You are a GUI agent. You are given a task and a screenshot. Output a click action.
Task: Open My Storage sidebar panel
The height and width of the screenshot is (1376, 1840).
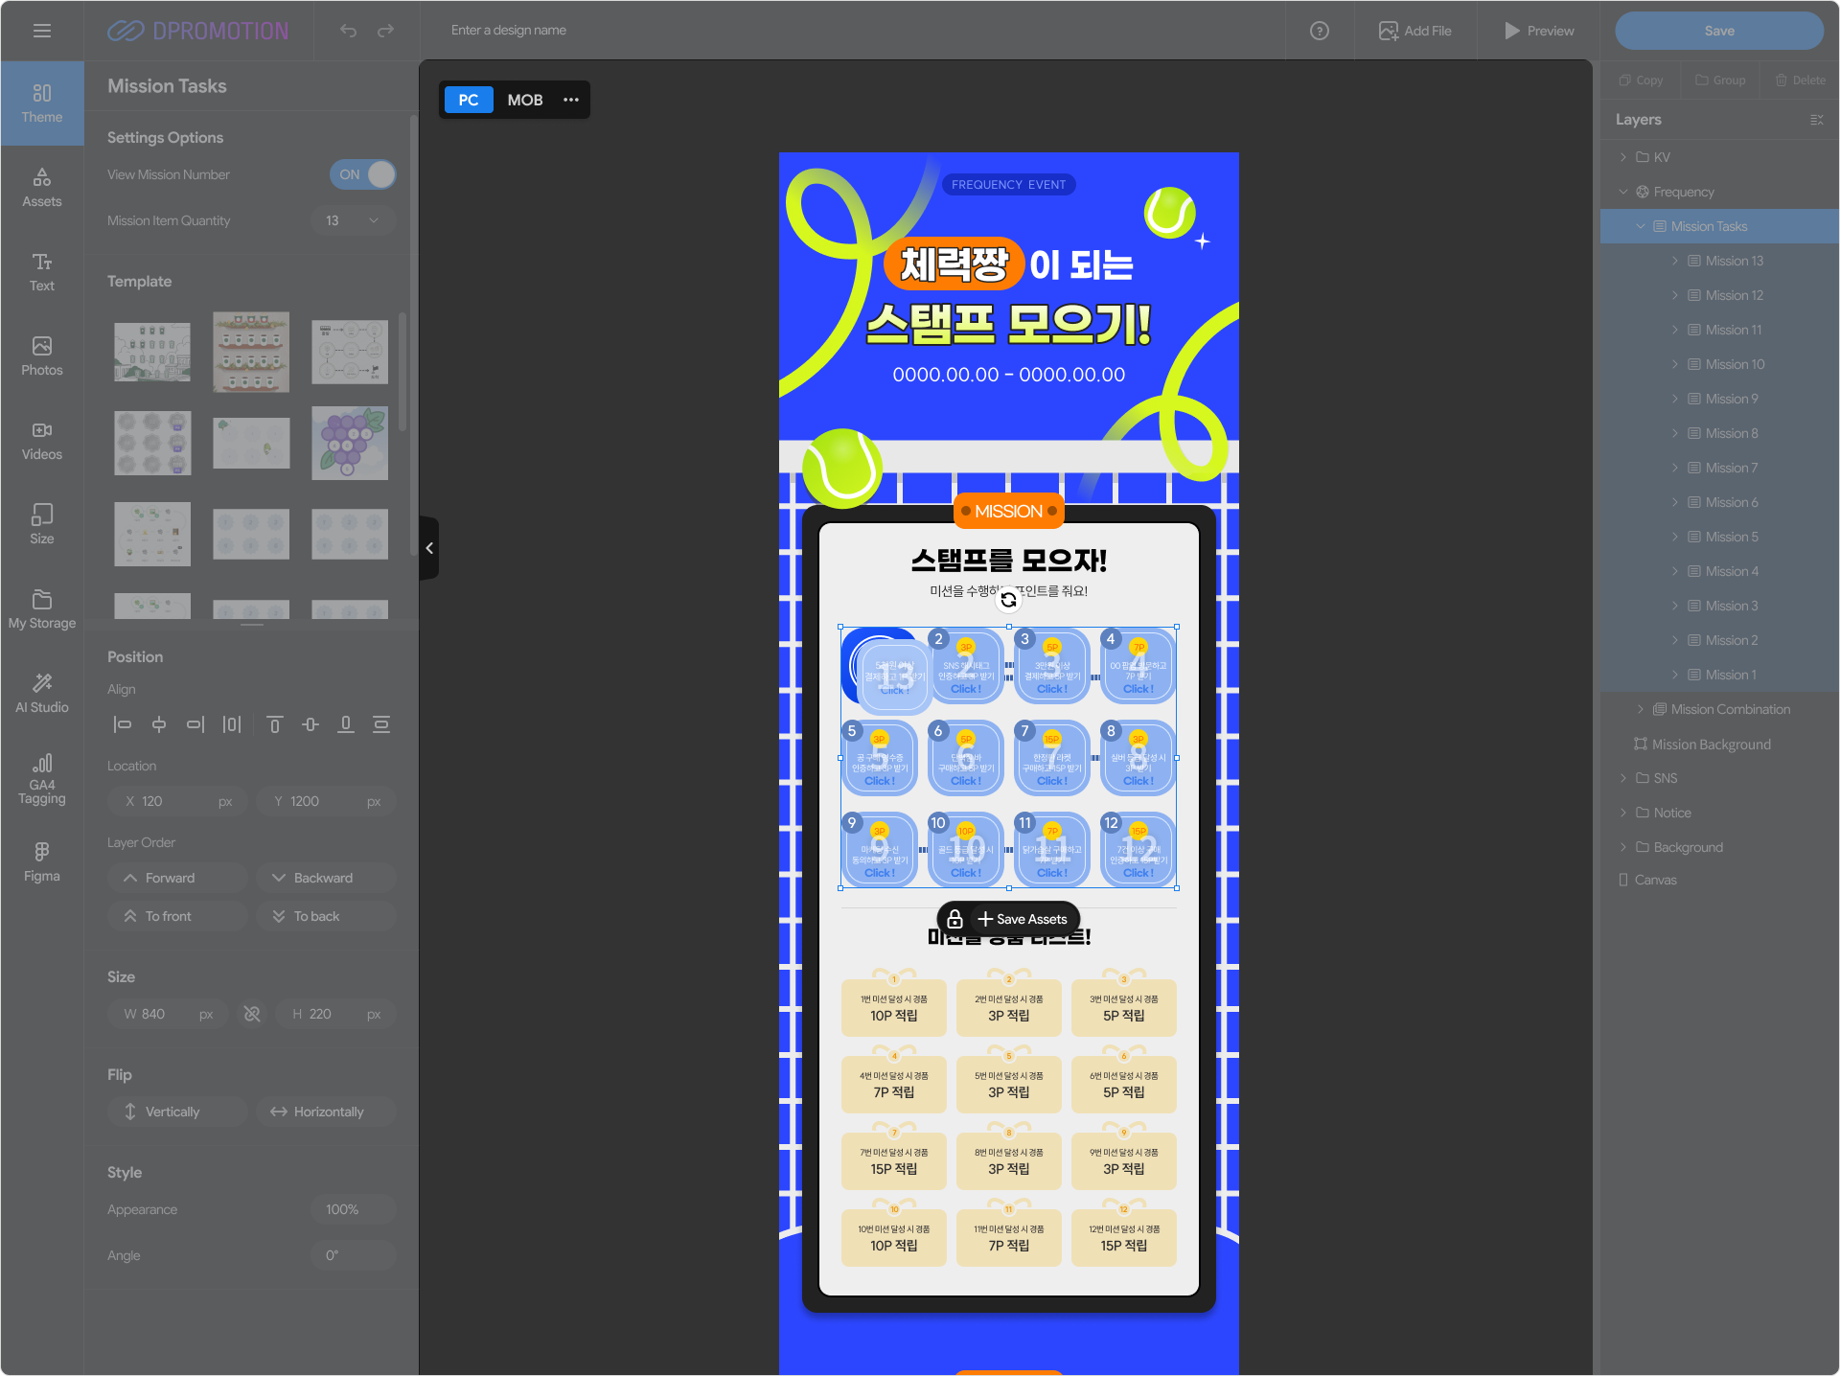[42, 609]
